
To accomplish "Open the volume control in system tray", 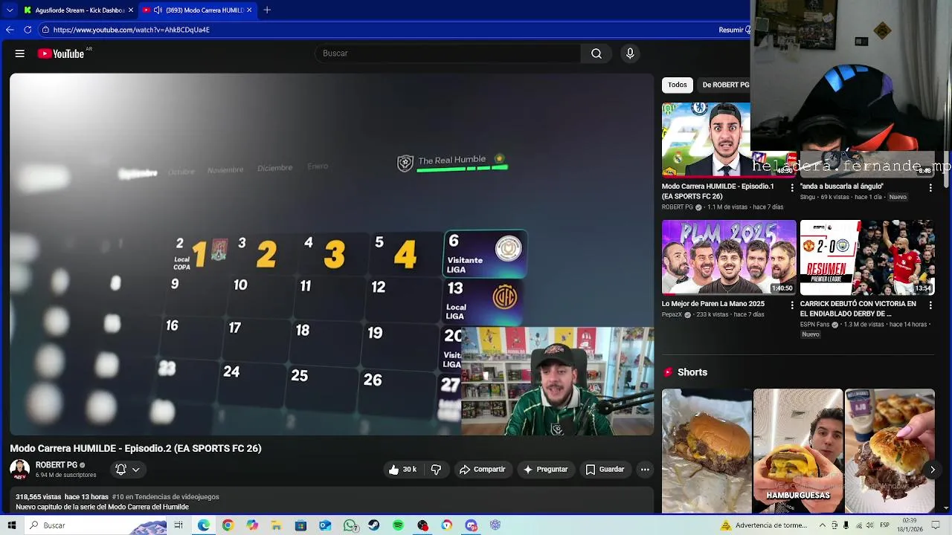I will (x=869, y=525).
